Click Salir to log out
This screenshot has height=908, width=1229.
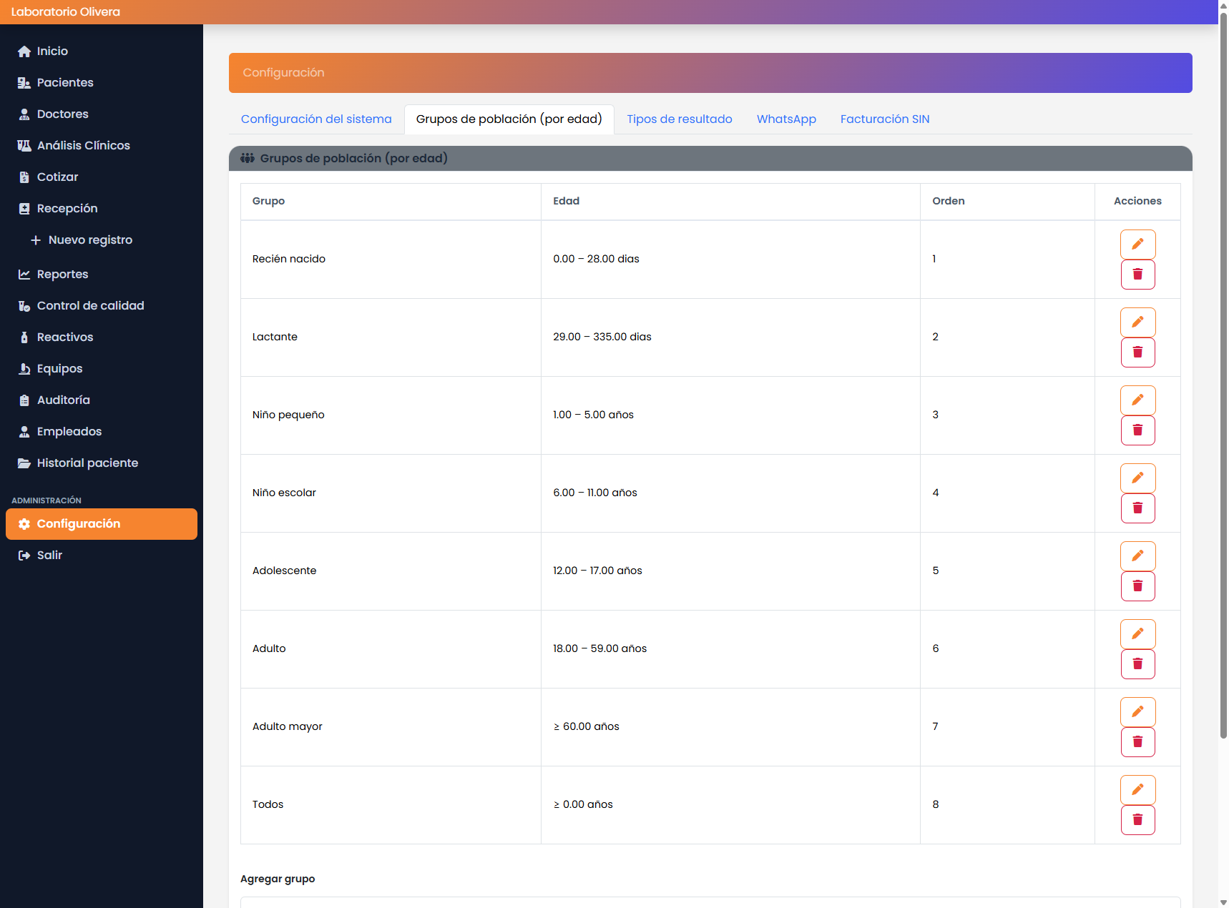49,555
